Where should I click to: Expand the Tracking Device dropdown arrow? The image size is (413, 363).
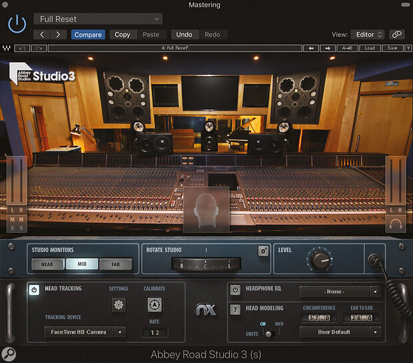(120, 332)
